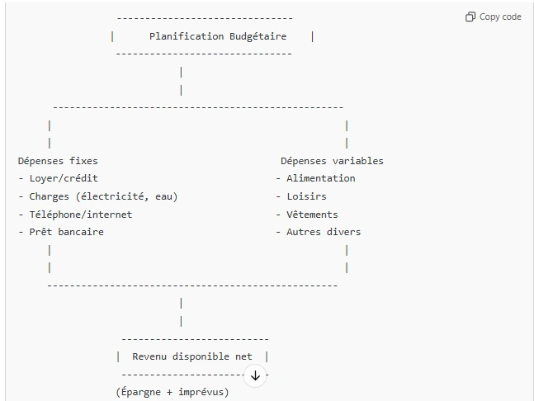The image size is (534, 401).
Task: Jump to bottom with the down-arrow button
Action: pos(255,375)
